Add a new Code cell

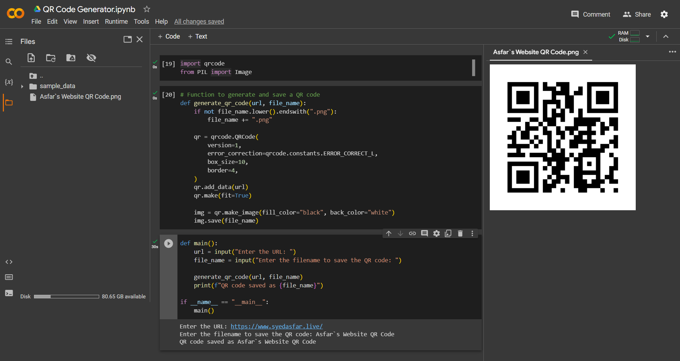[169, 36]
